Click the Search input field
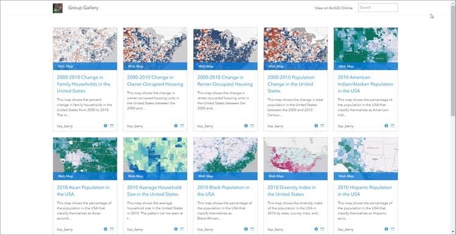The image size is (456, 235). (378, 7)
